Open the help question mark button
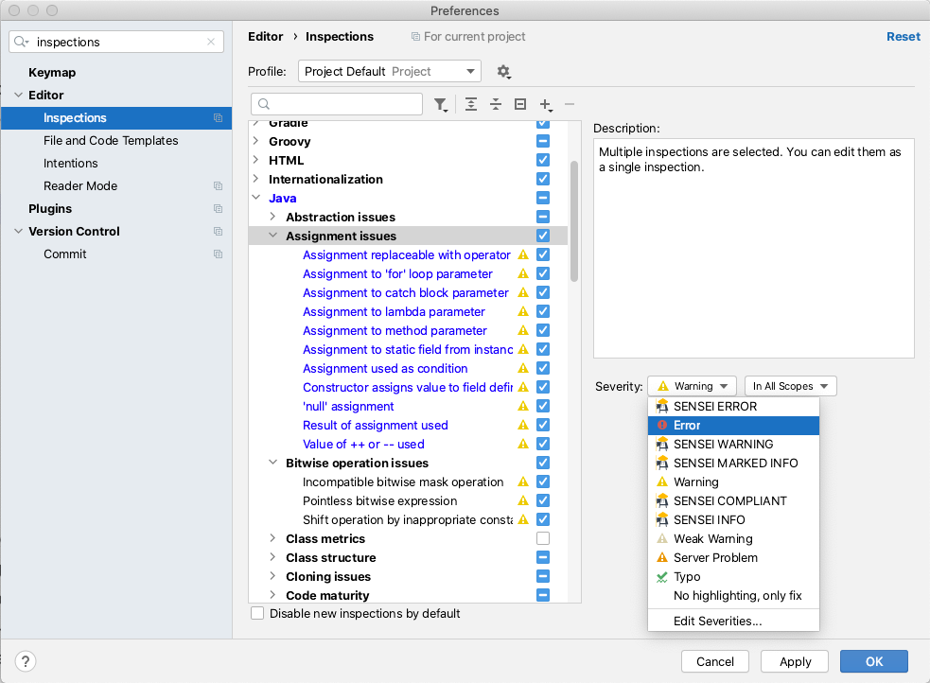 tap(26, 661)
